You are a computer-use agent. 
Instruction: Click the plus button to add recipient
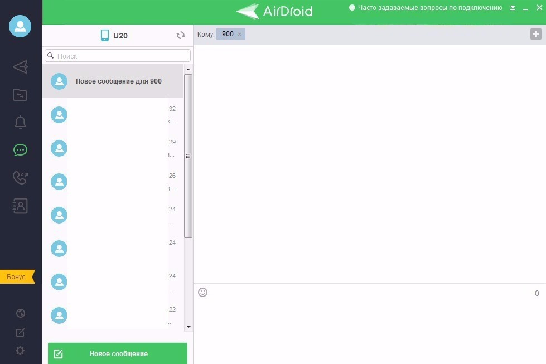535,35
